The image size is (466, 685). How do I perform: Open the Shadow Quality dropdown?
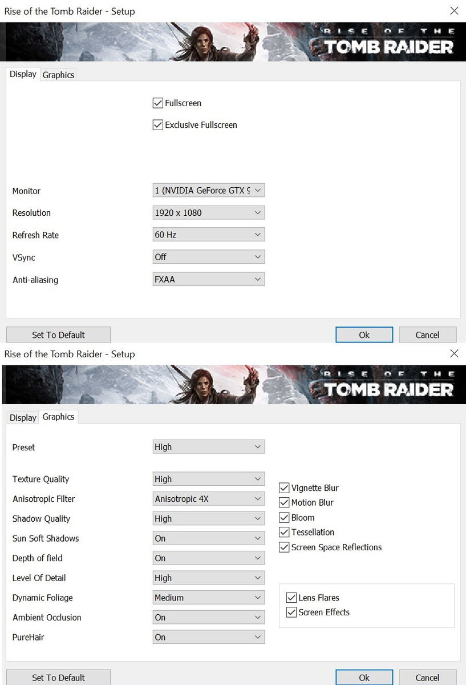coord(209,518)
